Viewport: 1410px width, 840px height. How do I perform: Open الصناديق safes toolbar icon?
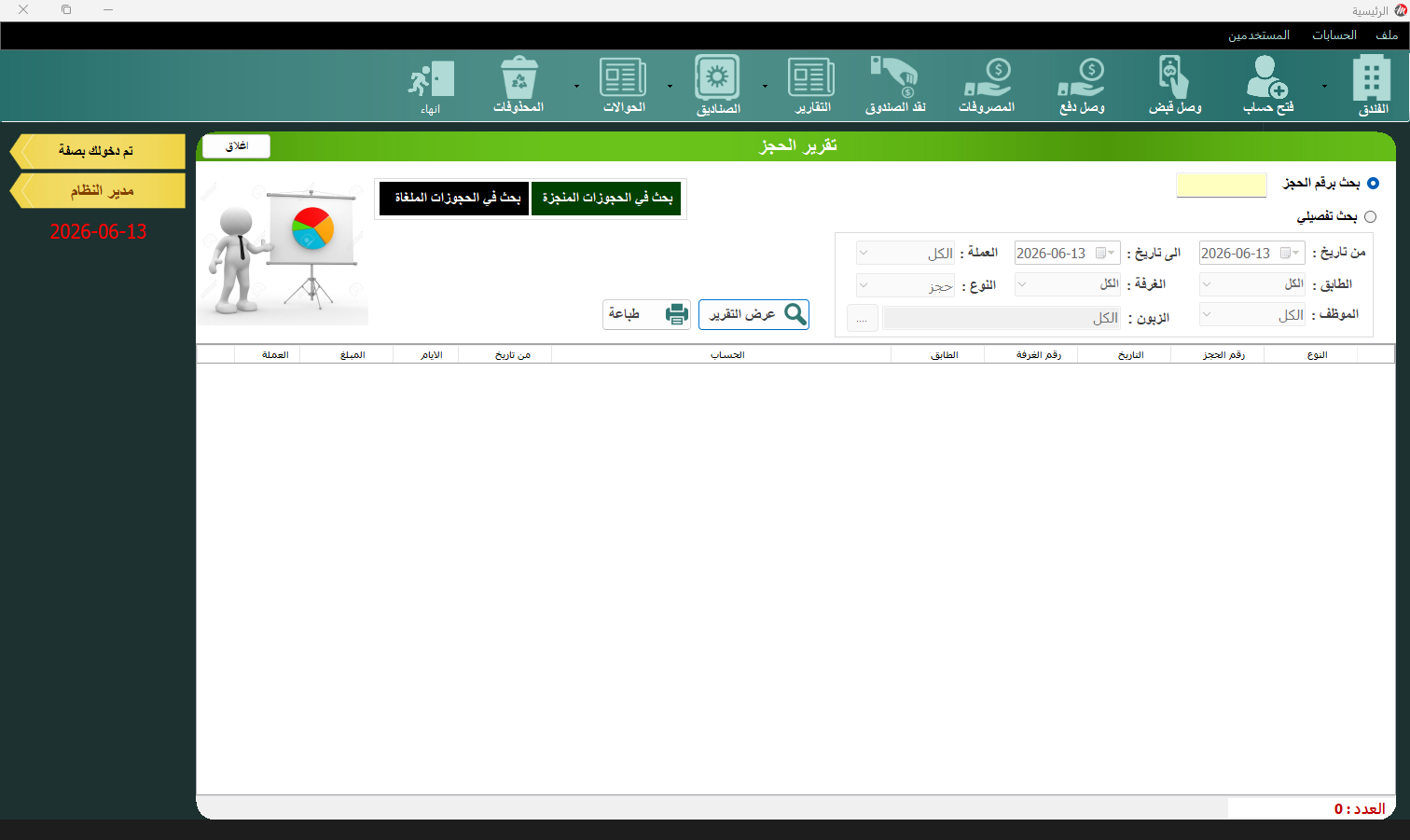click(718, 85)
